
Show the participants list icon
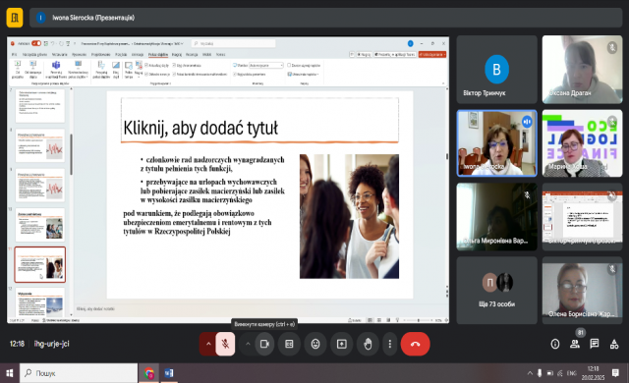(x=575, y=344)
